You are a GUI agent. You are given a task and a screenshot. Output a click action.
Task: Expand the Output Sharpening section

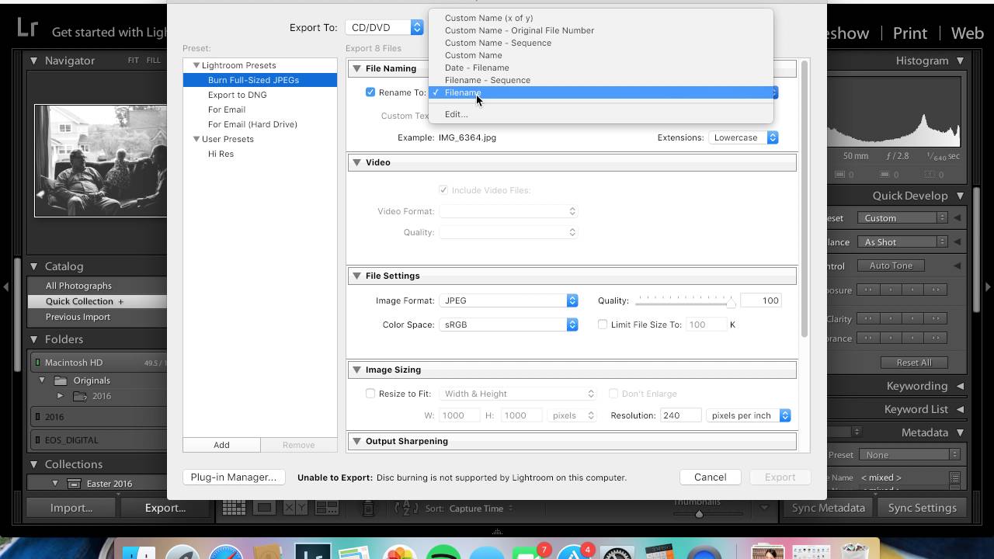(357, 441)
